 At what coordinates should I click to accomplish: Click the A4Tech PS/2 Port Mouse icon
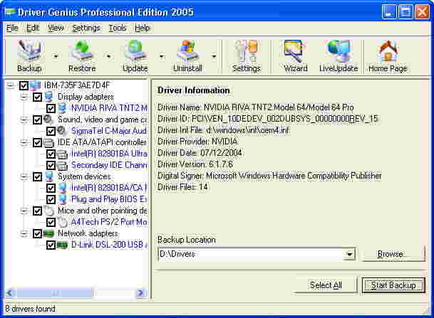coord(63,222)
